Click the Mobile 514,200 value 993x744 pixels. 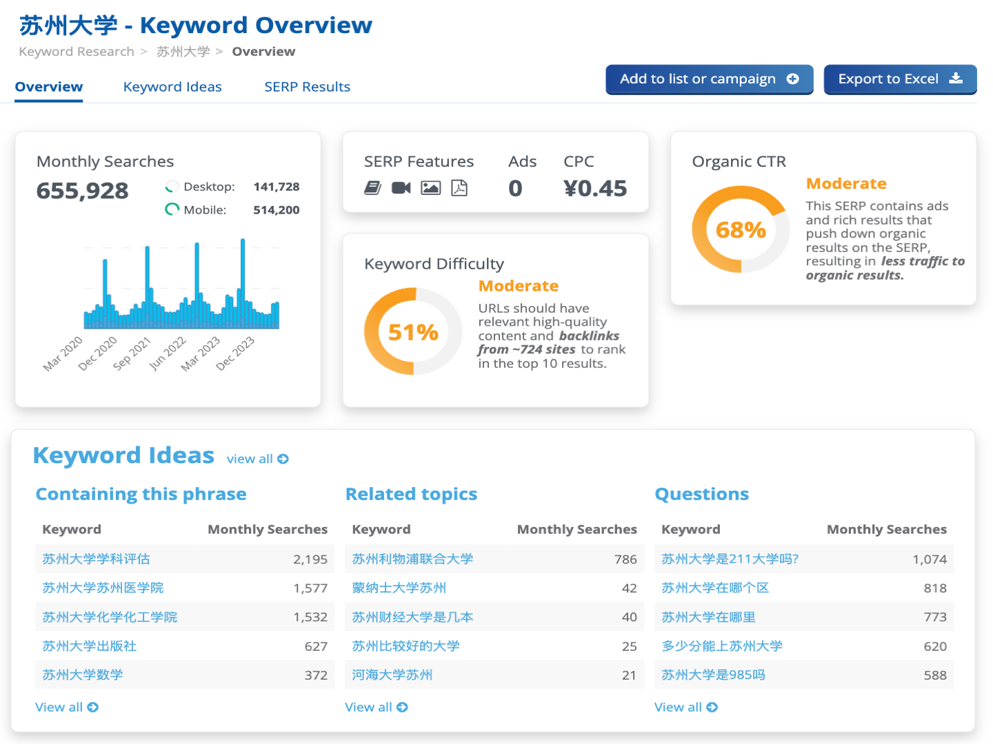277,210
